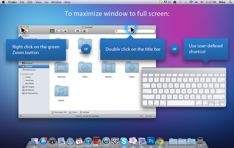Click the Wi-Fi status icon
This screenshot has width=234, height=148.
click(191, 2)
